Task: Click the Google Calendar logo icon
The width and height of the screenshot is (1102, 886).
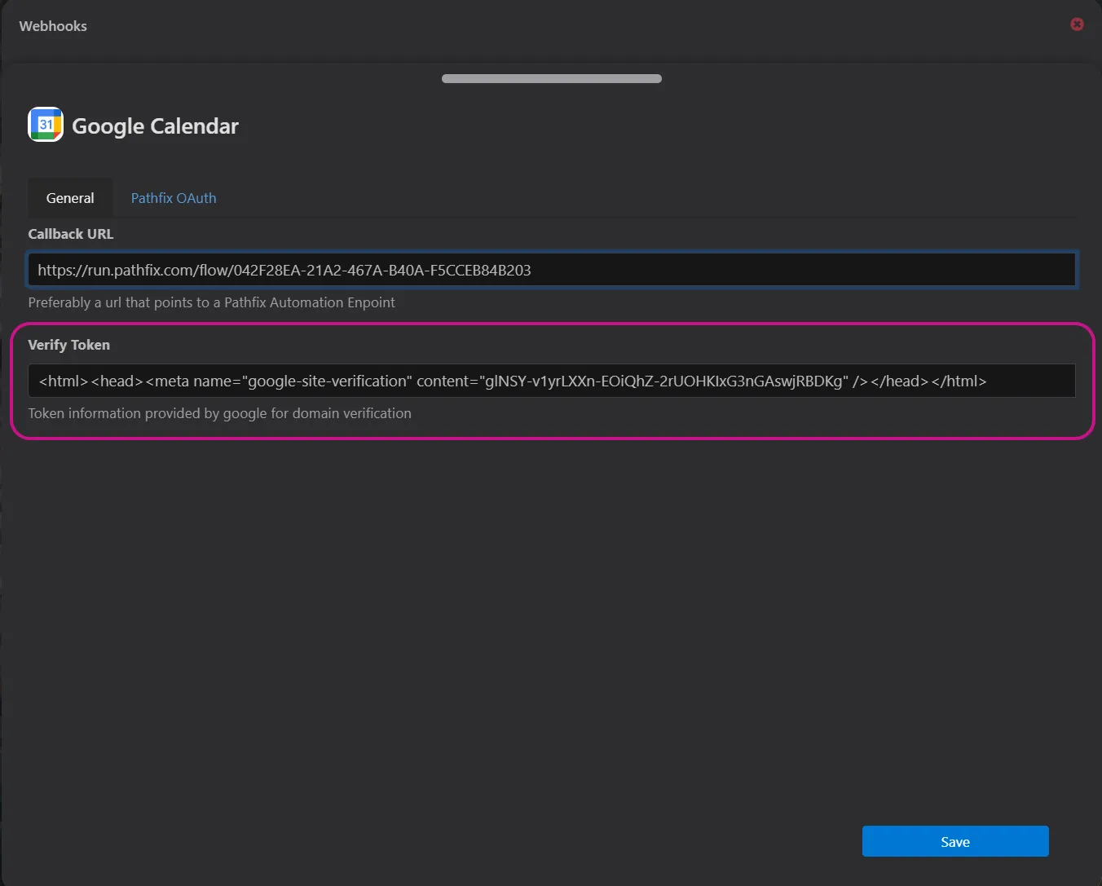Action: click(46, 125)
